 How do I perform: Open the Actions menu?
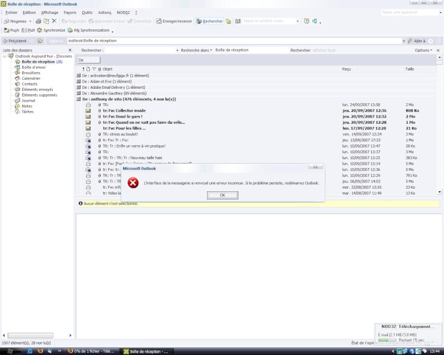click(104, 12)
